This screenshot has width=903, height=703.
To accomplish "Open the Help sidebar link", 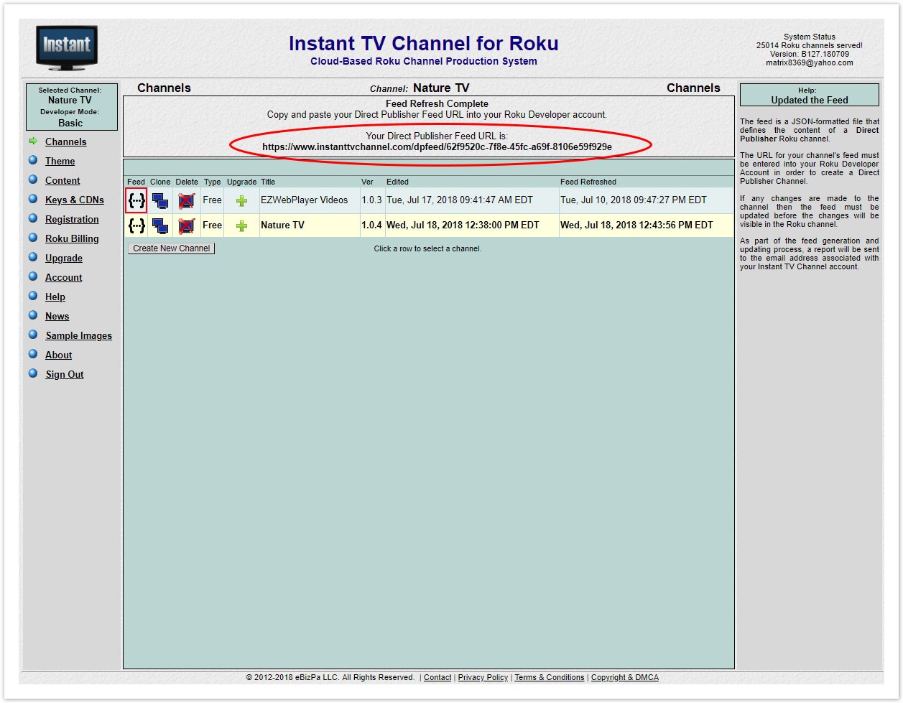I will [x=55, y=297].
